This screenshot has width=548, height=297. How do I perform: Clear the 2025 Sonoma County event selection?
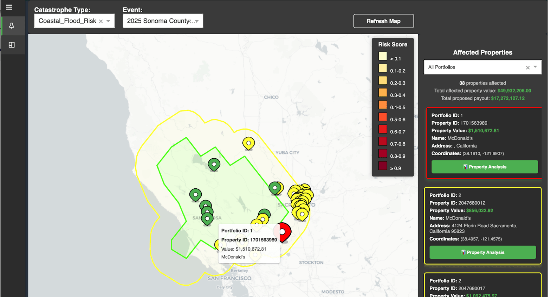point(190,21)
